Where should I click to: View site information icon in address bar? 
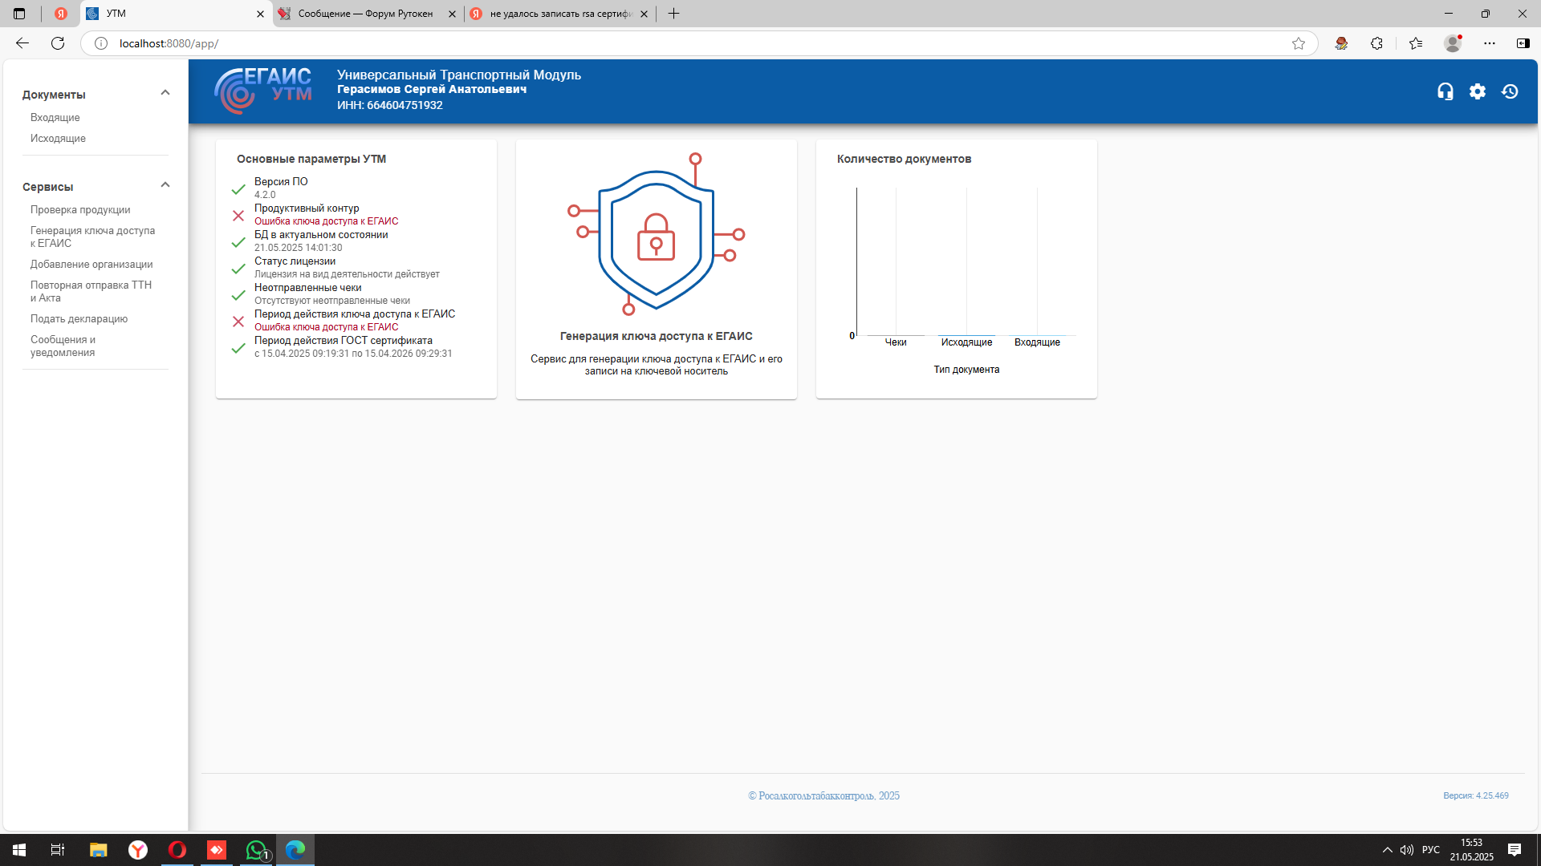click(101, 43)
